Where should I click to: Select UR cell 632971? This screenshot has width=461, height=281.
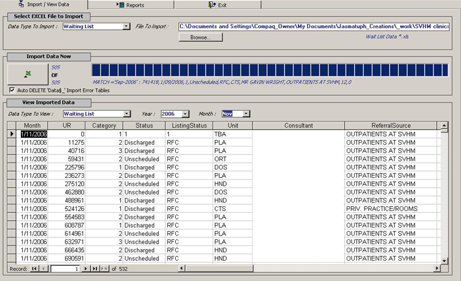click(66, 242)
